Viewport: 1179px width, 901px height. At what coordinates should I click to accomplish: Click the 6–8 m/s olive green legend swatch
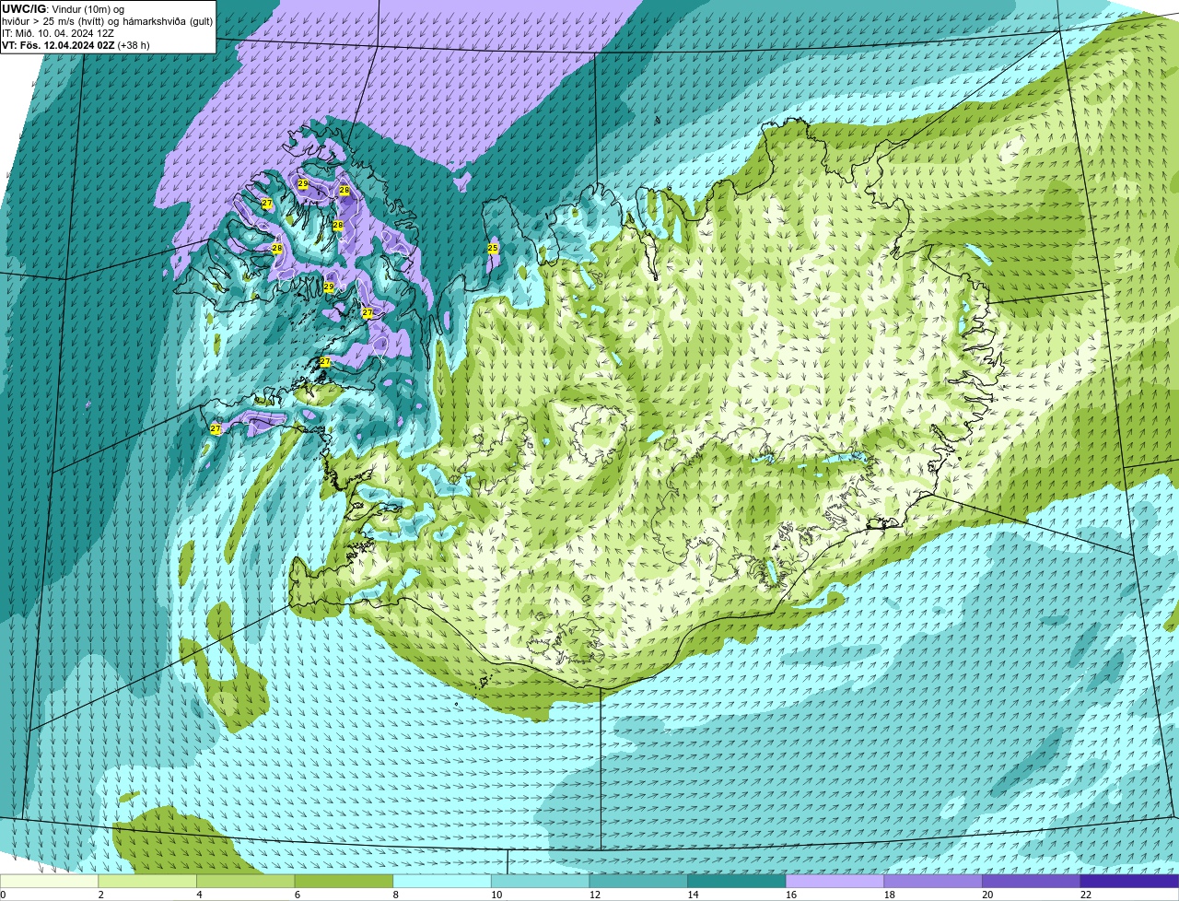point(344,881)
